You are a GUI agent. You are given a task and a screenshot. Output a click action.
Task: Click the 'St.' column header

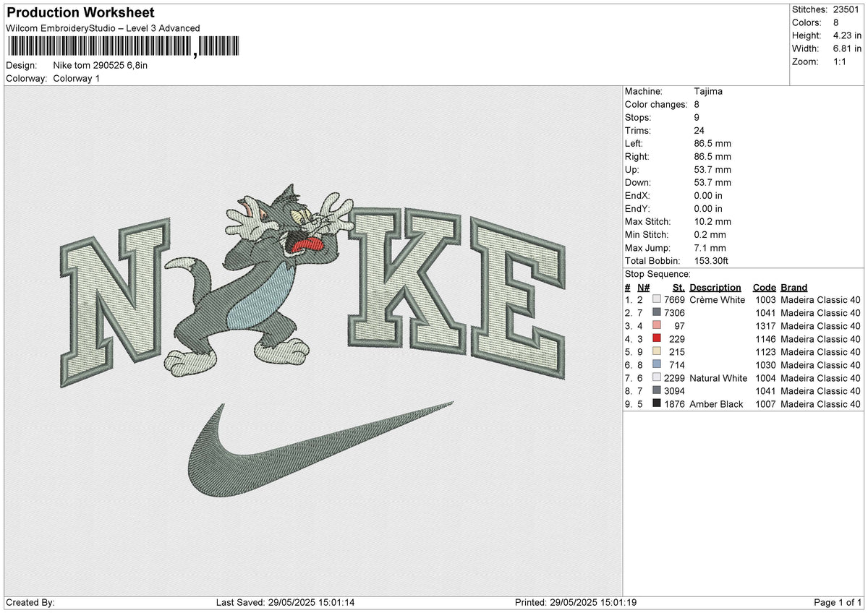678,287
